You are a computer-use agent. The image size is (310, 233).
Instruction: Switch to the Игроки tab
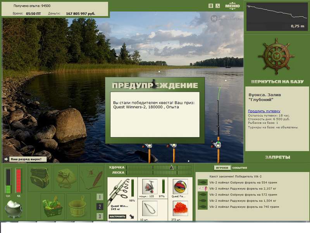click(222, 168)
